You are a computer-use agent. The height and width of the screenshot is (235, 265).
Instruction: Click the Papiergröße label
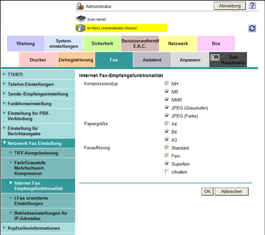[x=96, y=124]
